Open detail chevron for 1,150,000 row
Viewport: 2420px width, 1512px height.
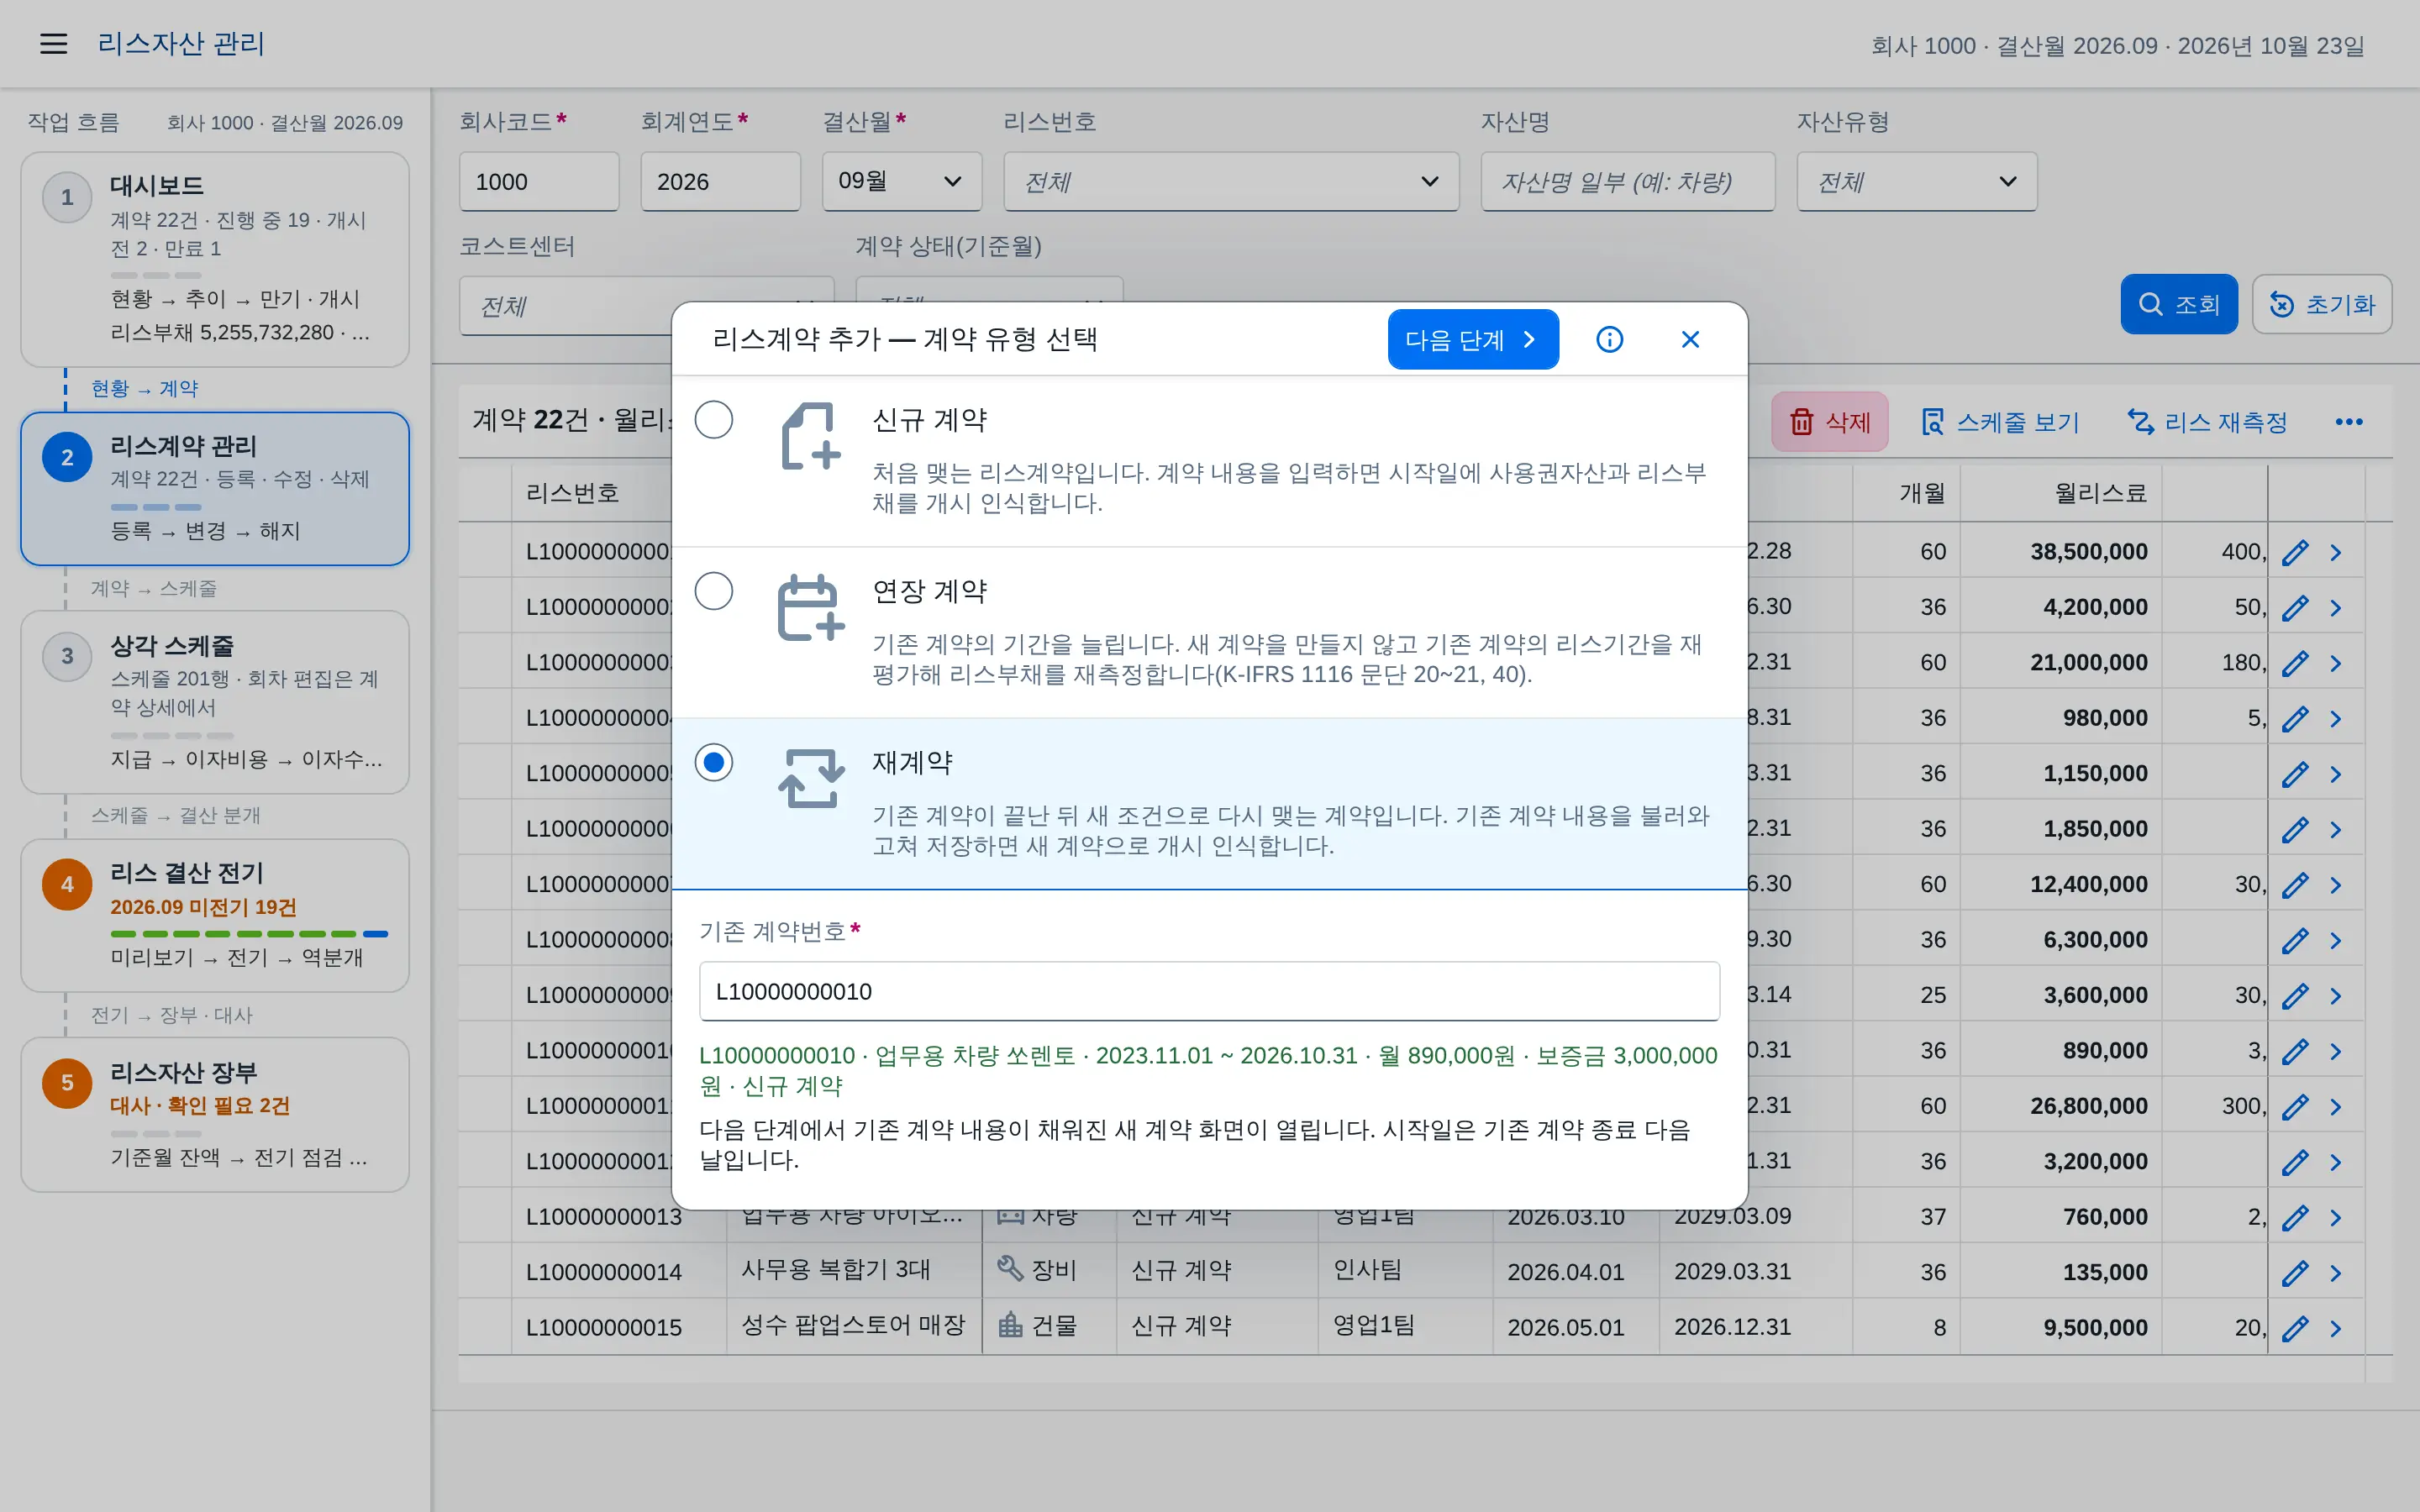pos(2336,774)
